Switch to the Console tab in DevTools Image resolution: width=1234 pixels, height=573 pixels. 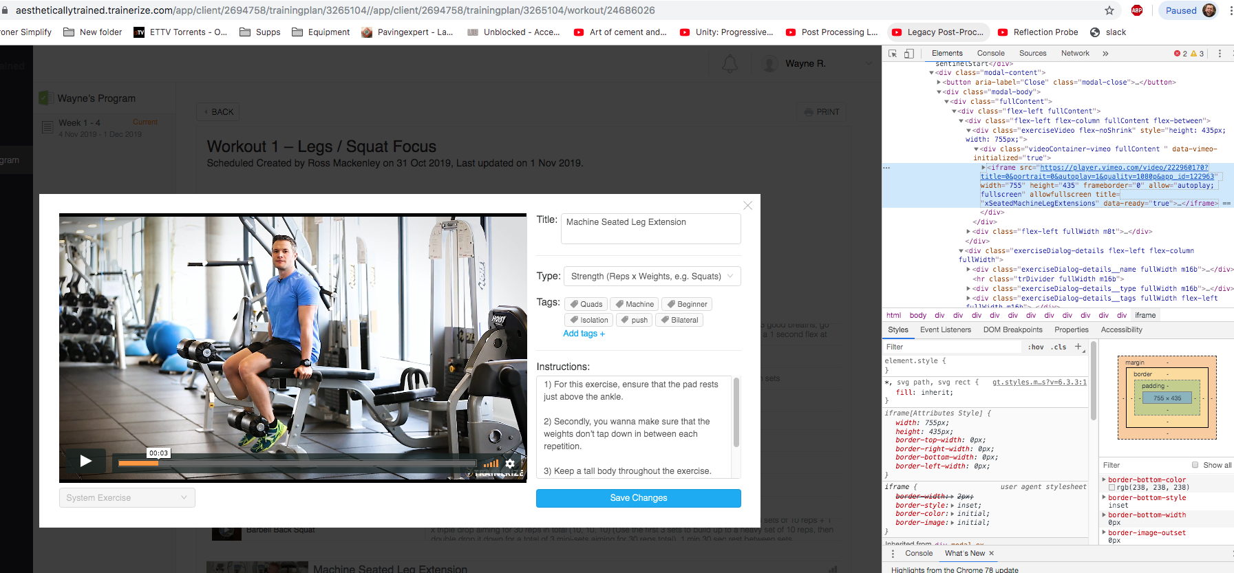(x=990, y=54)
